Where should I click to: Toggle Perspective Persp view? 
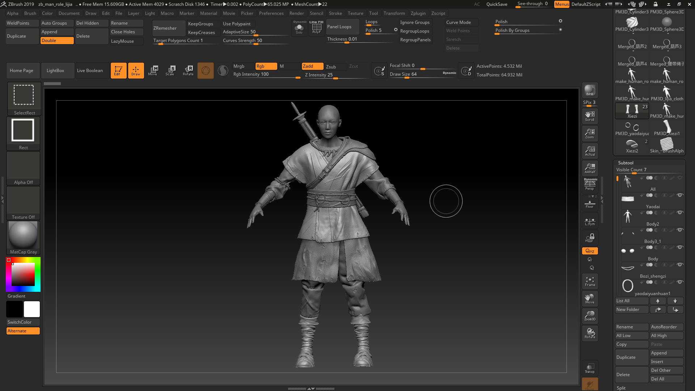pos(590,184)
